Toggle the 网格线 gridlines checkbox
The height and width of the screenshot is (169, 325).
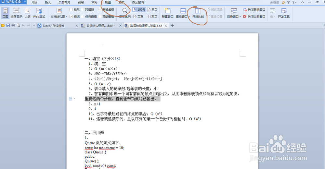83,9
